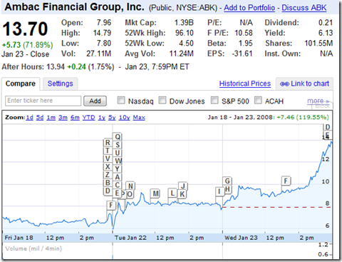Set chart zoom to 1y

tap(102, 118)
